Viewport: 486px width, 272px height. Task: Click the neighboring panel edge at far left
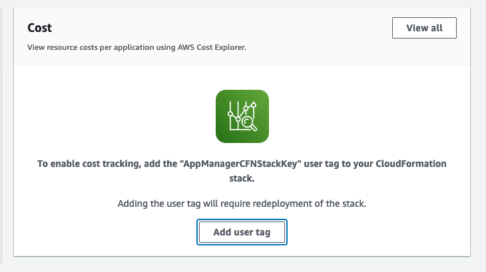(2, 133)
